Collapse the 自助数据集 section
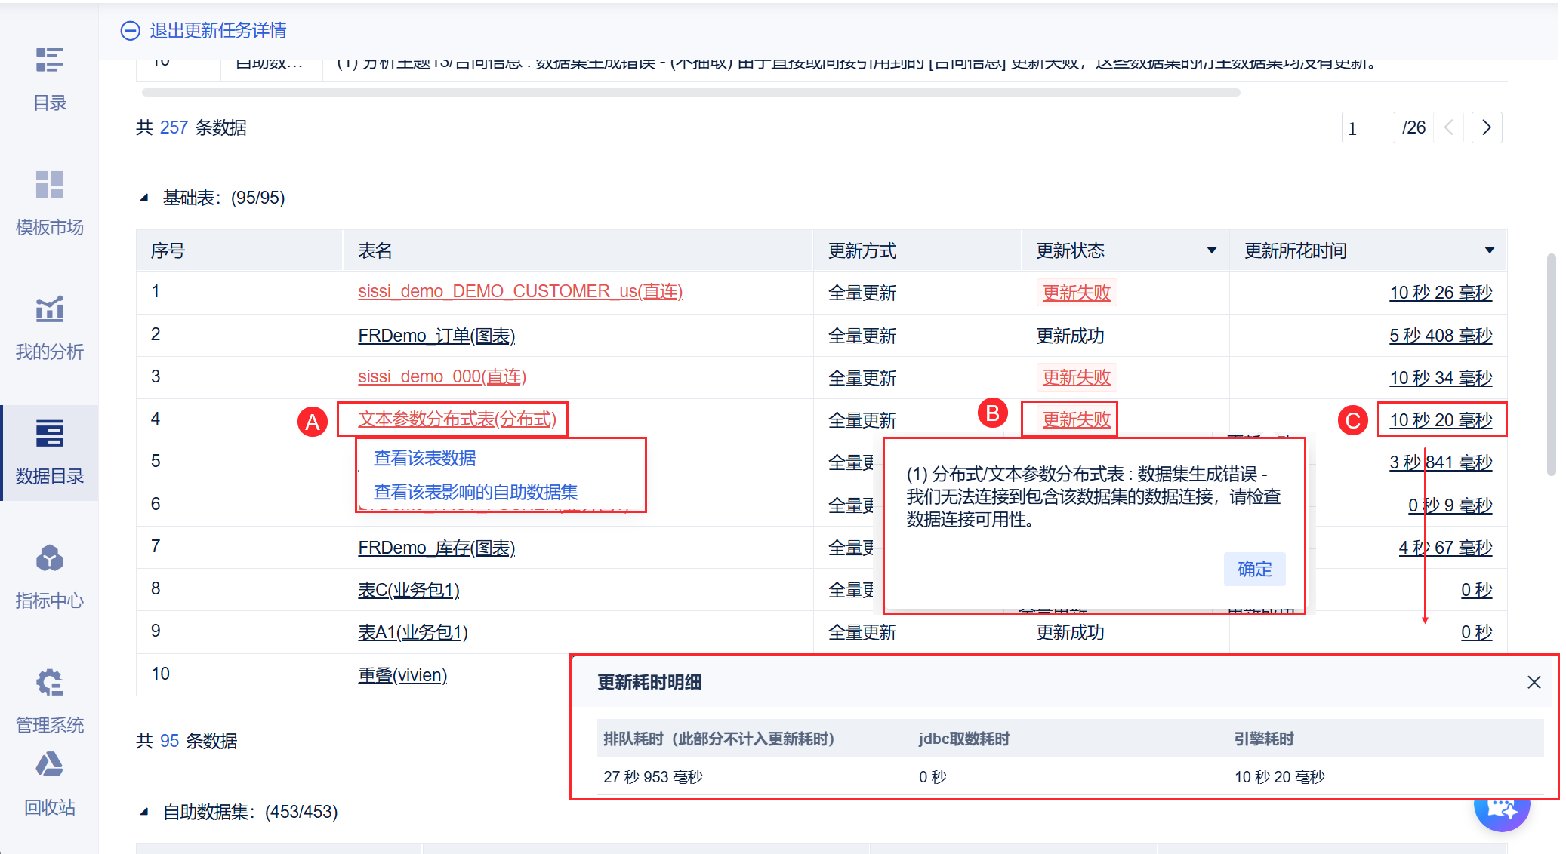Viewport: 1566px width, 854px height. pos(144,813)
